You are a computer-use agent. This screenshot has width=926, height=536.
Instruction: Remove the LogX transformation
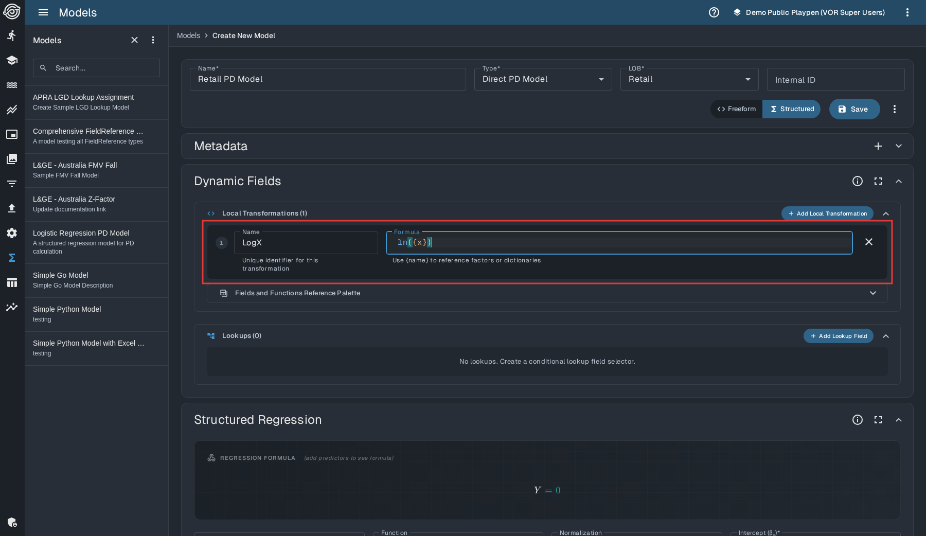click(x=868, y=242)
